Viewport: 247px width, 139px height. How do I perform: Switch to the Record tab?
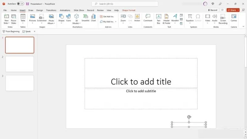(x=90, y=10)
